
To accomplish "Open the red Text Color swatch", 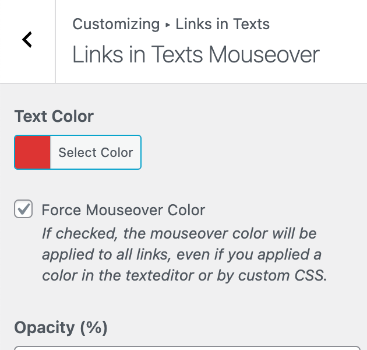I will (x=33, y=153).
